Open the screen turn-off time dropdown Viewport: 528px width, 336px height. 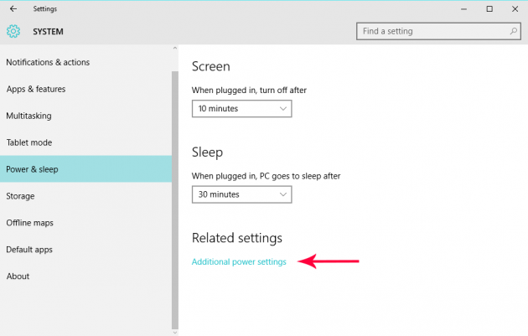point(241,109)
